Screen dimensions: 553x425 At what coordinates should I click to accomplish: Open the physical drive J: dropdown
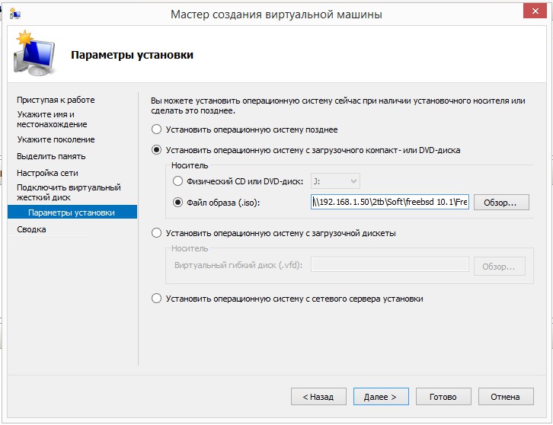(x=335, y=181)
